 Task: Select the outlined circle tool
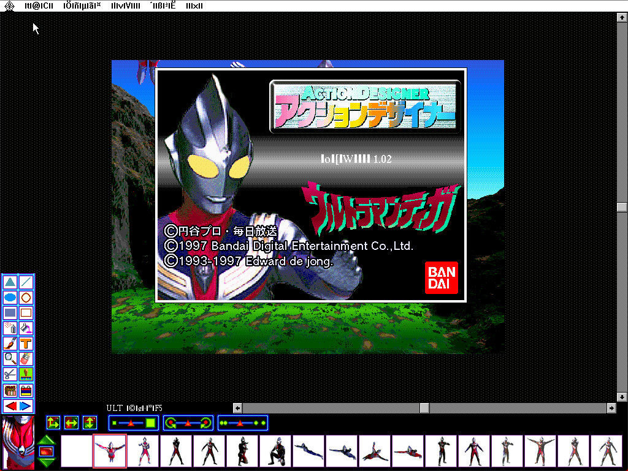point(26,298)
